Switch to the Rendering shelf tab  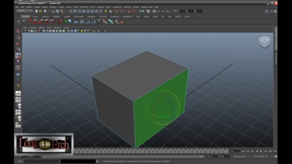115,16
